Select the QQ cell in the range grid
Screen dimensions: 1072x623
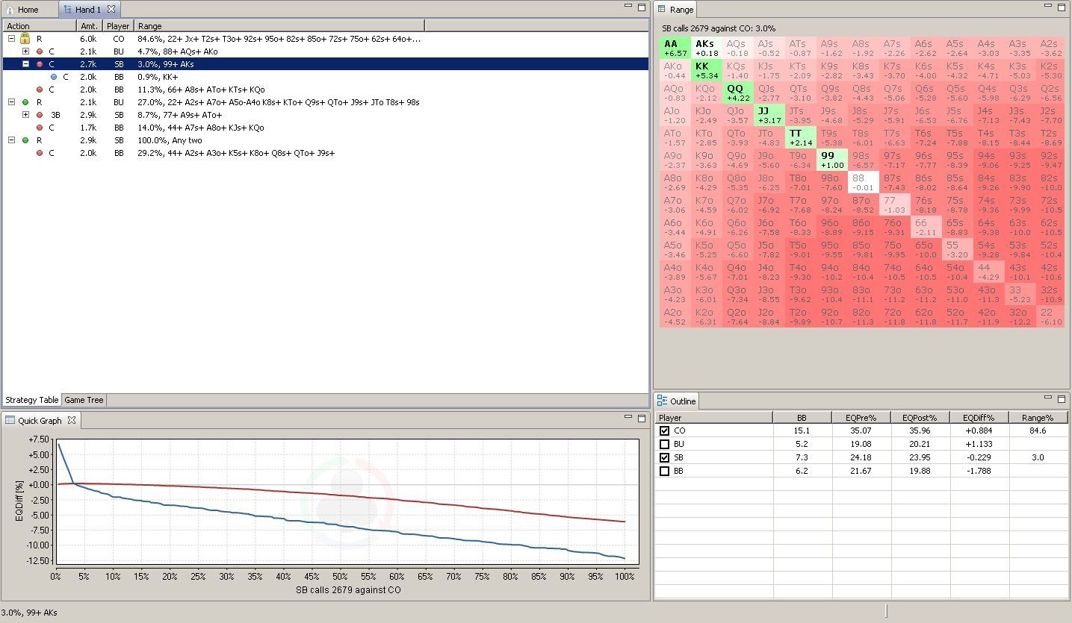pos(737,93)
